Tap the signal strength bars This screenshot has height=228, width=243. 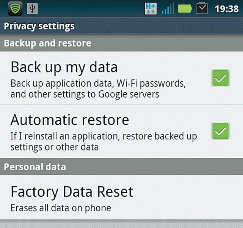168,8
